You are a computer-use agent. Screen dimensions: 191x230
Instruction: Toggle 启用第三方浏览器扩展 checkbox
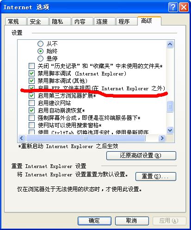pyautogui.click(x=31, y=95)
